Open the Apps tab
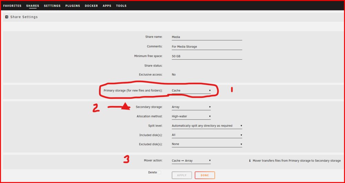 pyautogui.click(x=107, y=6)
